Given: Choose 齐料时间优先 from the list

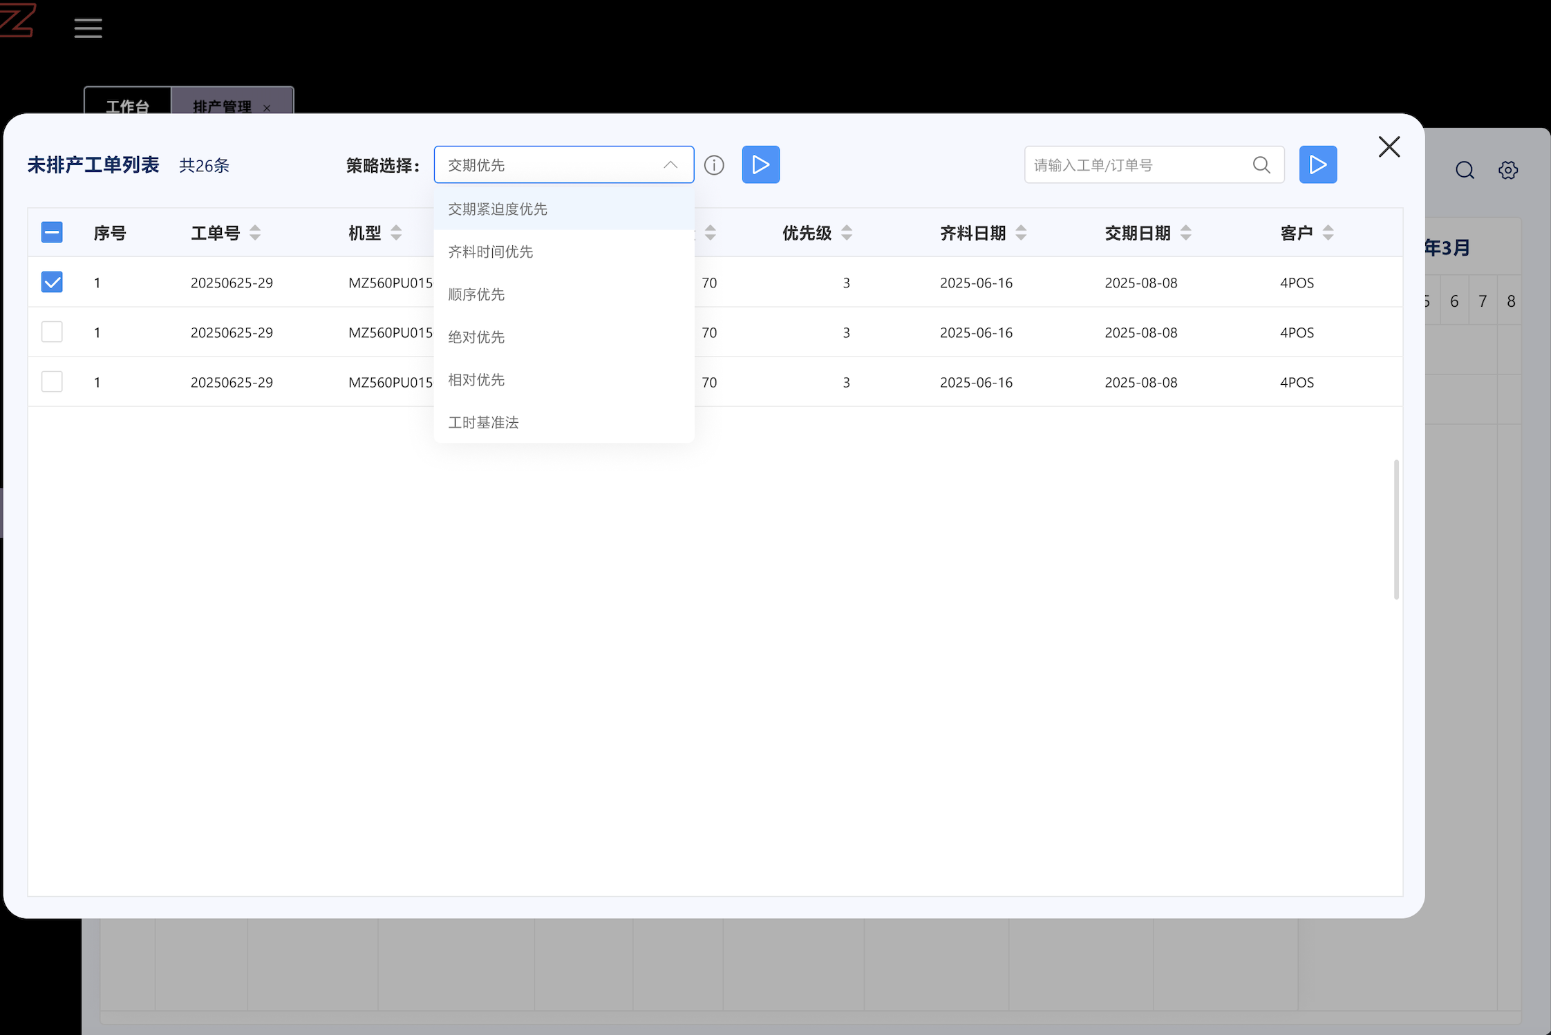Looking at the screenshot, I should [x=491, y=252].
